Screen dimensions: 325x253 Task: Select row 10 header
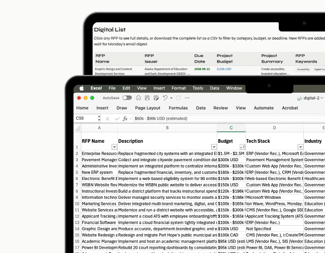click(77, 204)
